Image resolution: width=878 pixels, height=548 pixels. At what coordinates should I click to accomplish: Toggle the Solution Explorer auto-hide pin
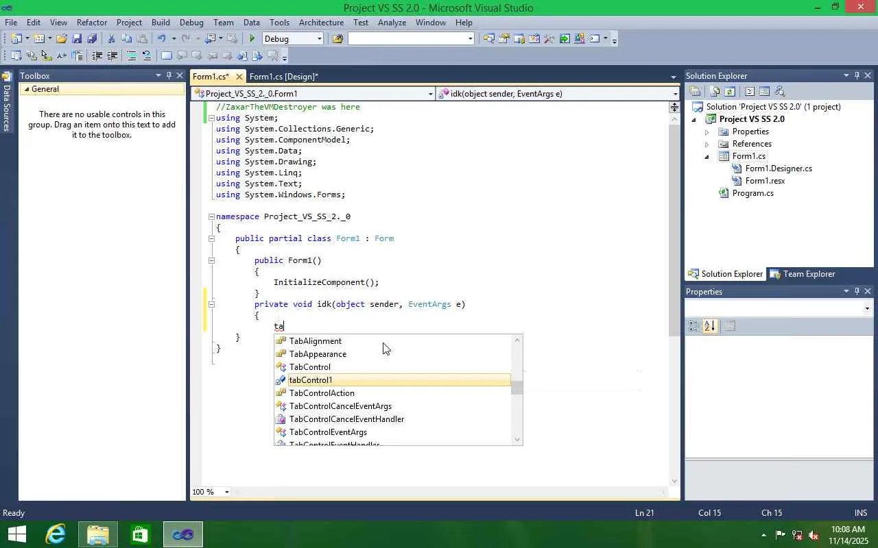857,75
